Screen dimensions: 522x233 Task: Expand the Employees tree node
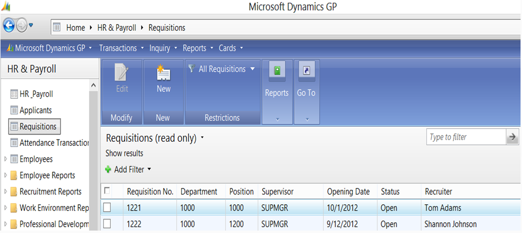(6, 159)
